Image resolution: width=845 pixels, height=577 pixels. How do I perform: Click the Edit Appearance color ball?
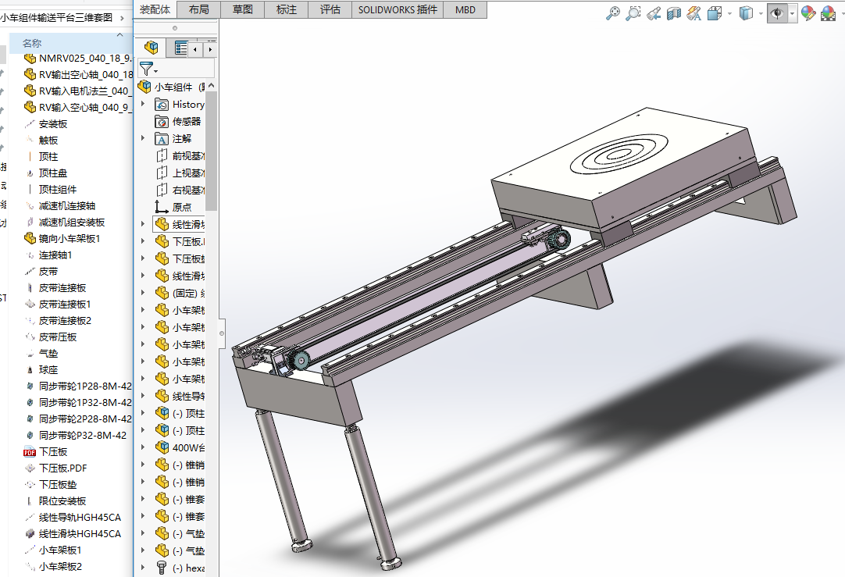(808, 13)
